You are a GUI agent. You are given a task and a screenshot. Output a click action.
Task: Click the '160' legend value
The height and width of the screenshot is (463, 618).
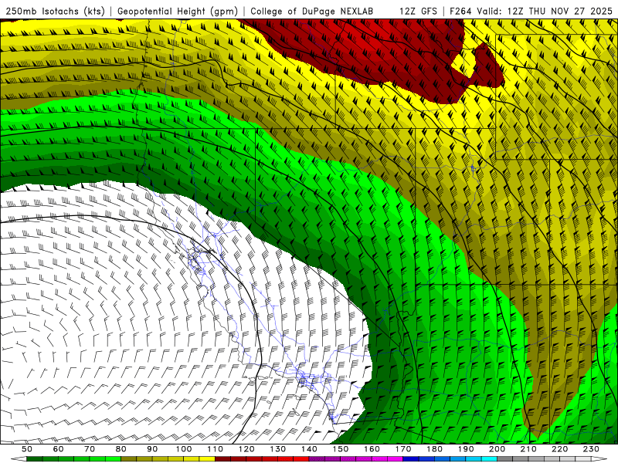click(x=372, y=449)
